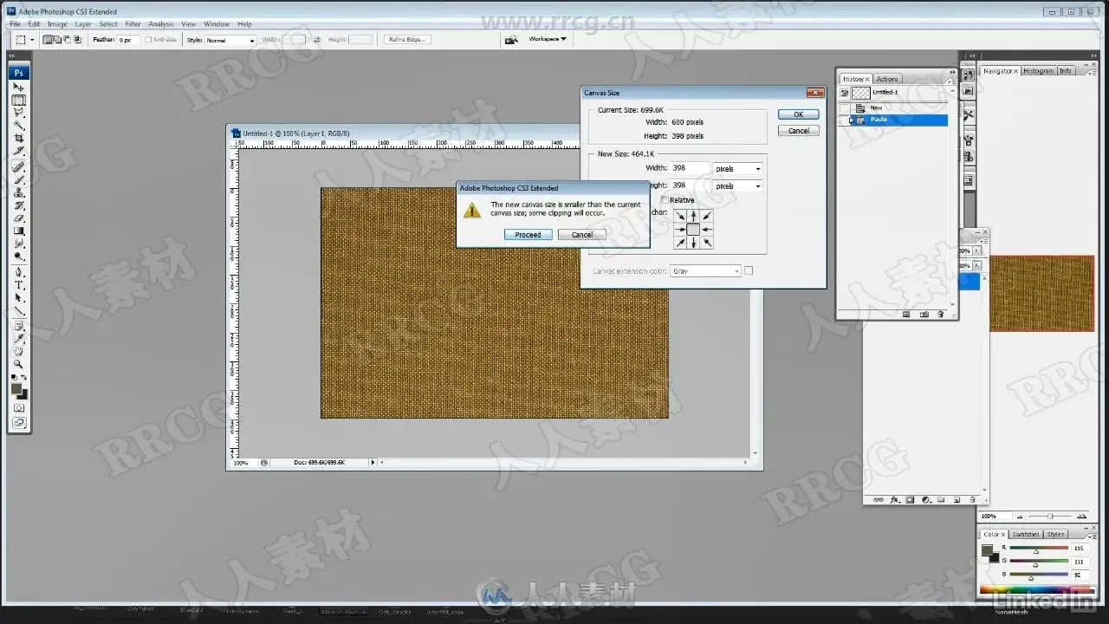Switch to the Swatches tab
Image resolution: width=1109 pixels, height=624 pixels.
(1026, 535)
